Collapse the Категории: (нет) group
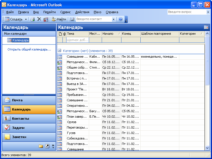The height and width of the screenshot is (159, 212). (59, 51)
